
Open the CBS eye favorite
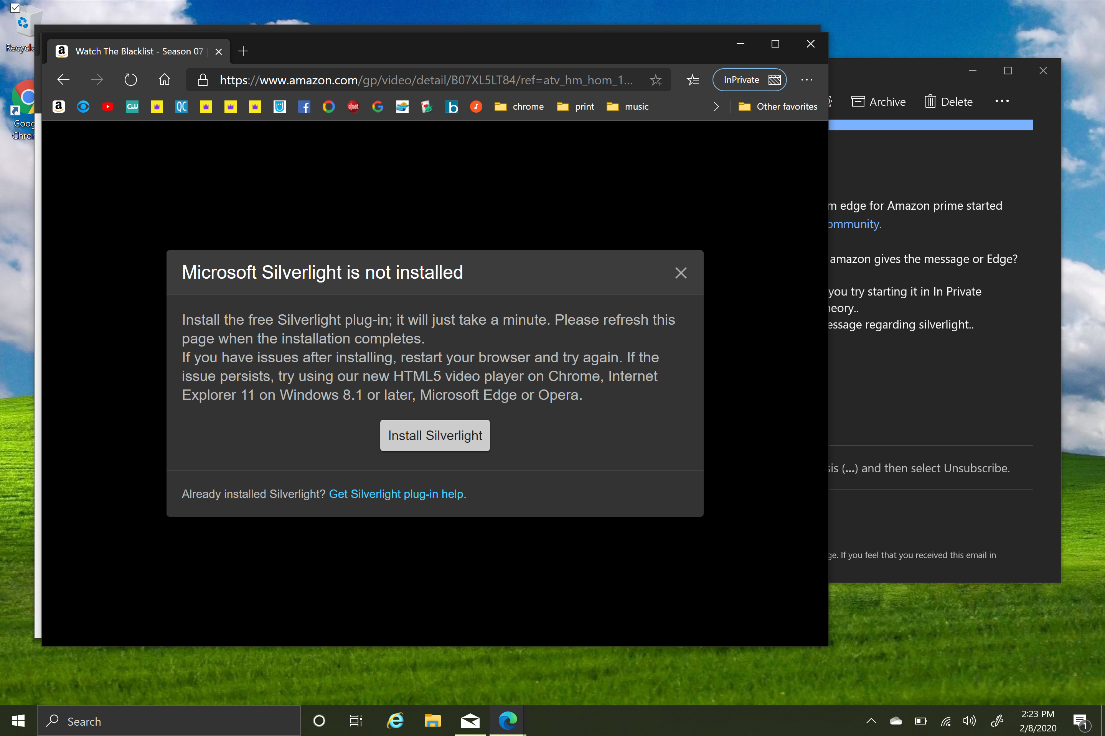pyautogui.click(x=83, y=107)
